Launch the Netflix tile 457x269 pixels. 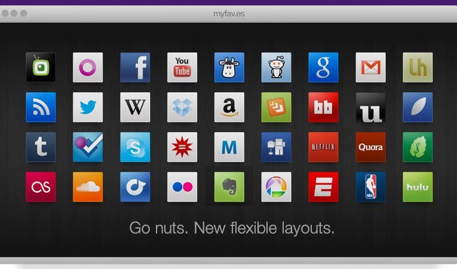click(x=324, y=147)
